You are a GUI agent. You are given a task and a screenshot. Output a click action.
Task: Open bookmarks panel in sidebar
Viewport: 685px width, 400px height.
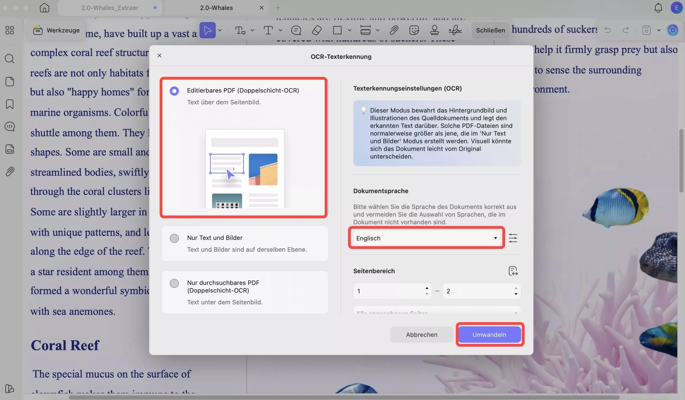click(10, 104)
